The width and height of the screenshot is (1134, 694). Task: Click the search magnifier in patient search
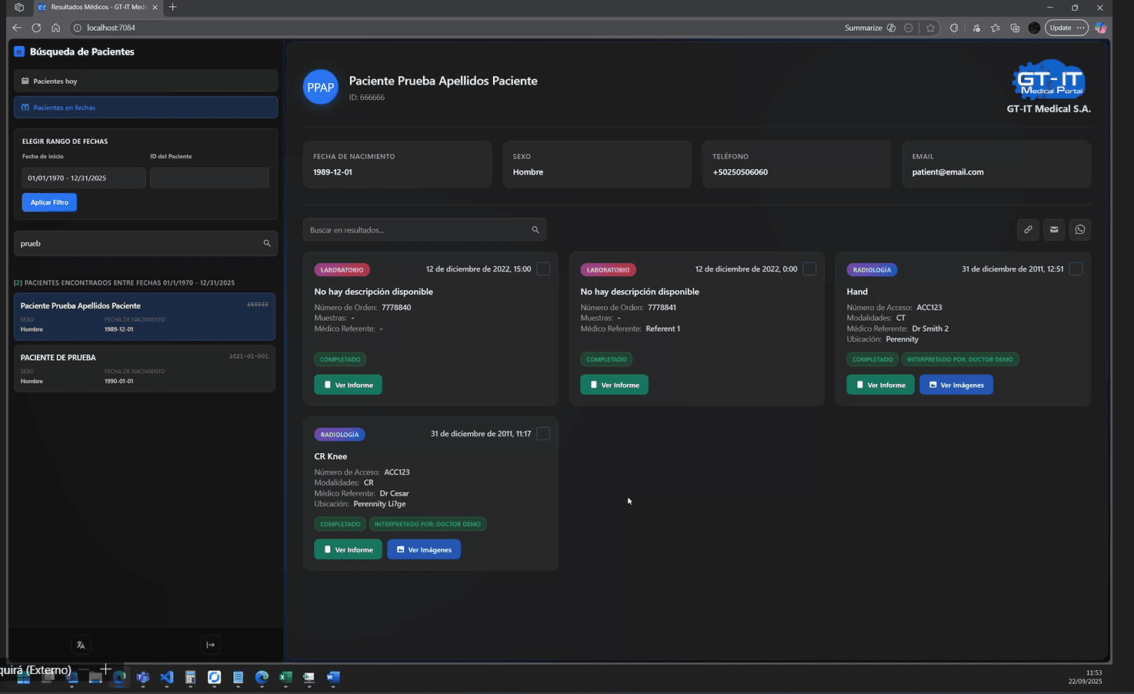pos(267,243)
